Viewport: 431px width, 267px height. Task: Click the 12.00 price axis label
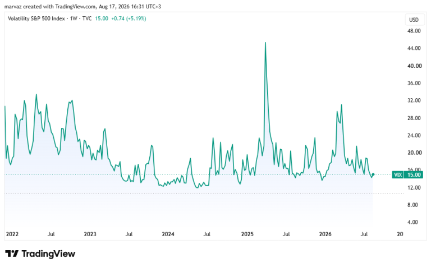pyautogui.click(x=414, y=187)
